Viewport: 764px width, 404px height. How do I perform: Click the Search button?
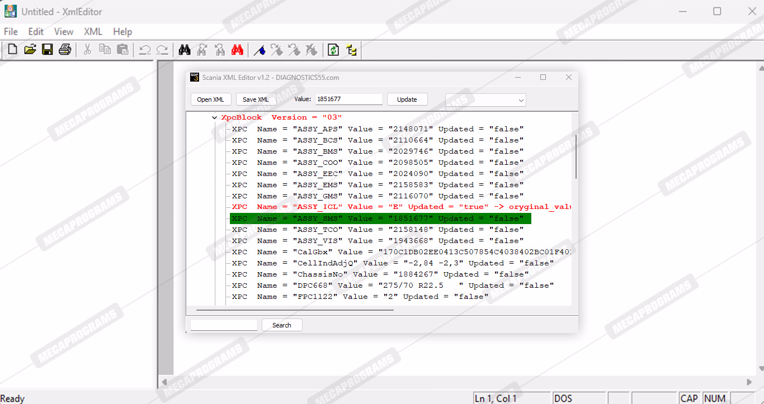pyautogui.click(x=282, y=325)
